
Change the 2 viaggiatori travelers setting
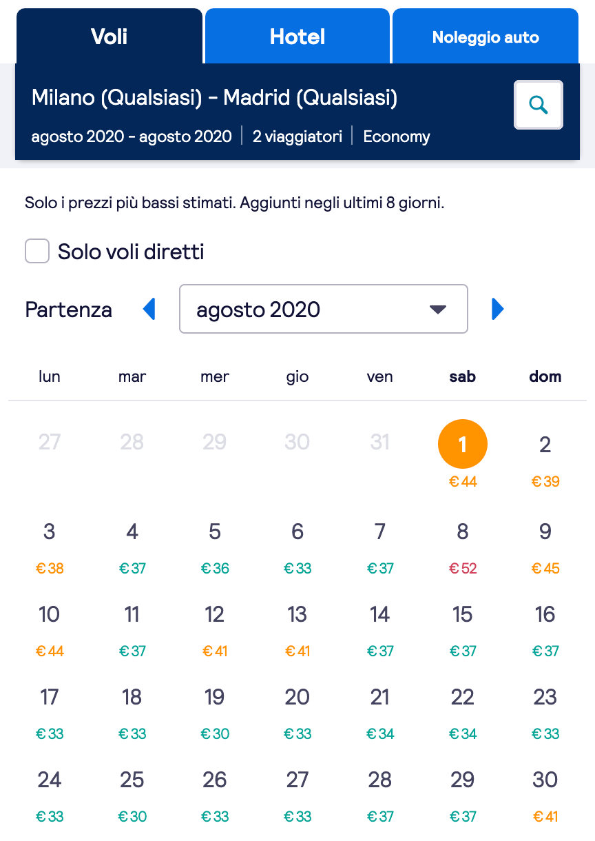click(297, 136)
